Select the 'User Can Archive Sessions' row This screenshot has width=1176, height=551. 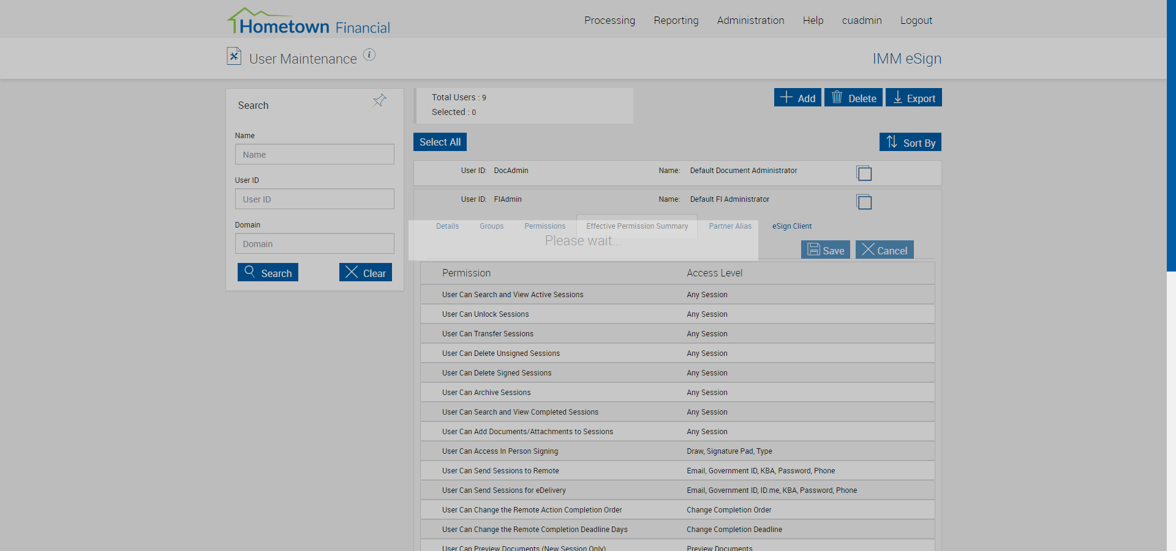click(x=677, y=392)
